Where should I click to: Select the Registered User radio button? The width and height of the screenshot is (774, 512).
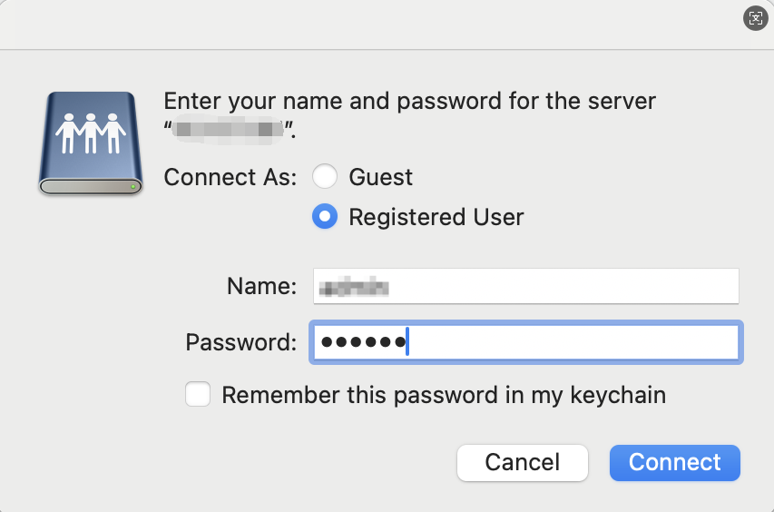point(325,217)
